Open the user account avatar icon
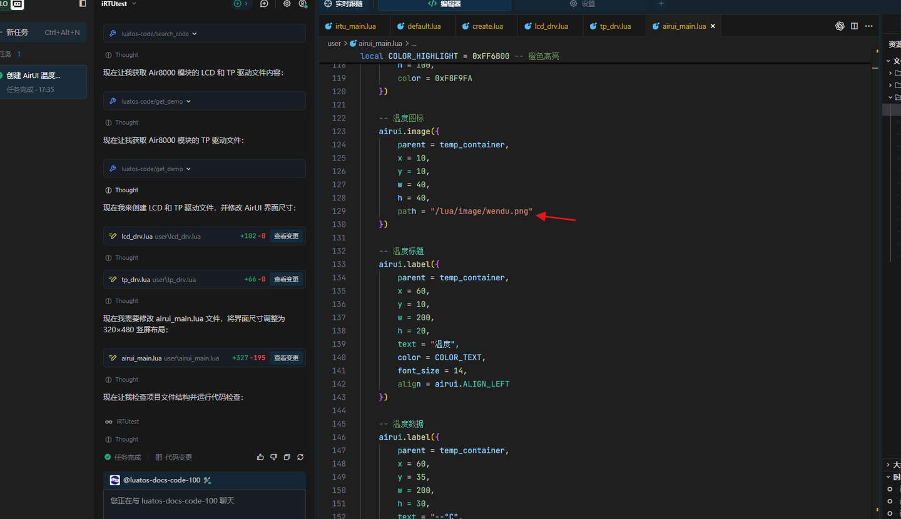This screenshot has height=519, width=901. pos(303,4)
